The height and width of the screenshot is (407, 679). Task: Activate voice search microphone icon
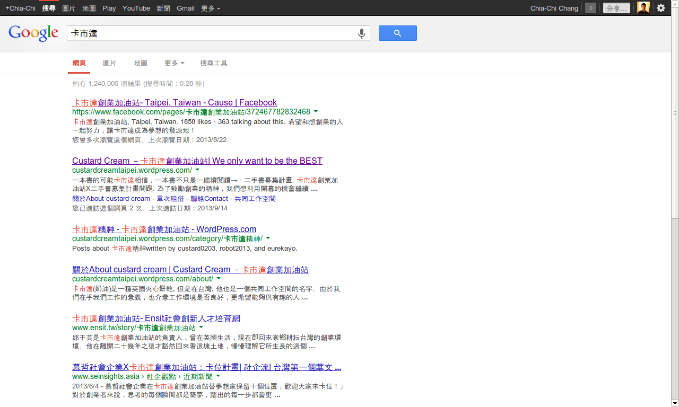tap(362, 33)
